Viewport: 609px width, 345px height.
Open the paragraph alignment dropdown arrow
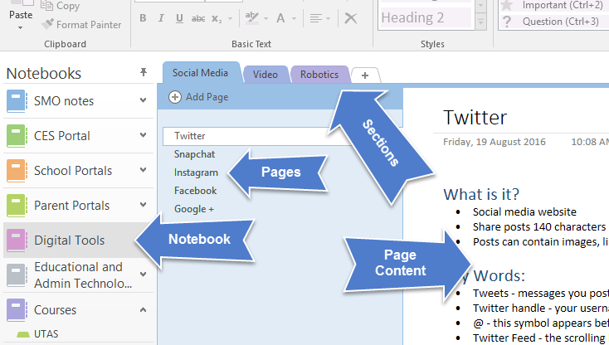click(329, 18)
